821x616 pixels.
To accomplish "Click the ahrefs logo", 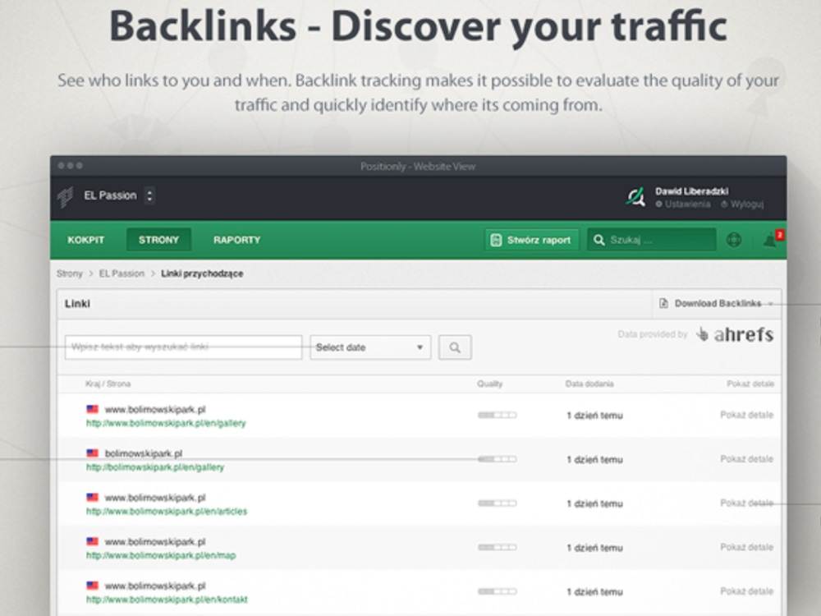I will [735, 334].
